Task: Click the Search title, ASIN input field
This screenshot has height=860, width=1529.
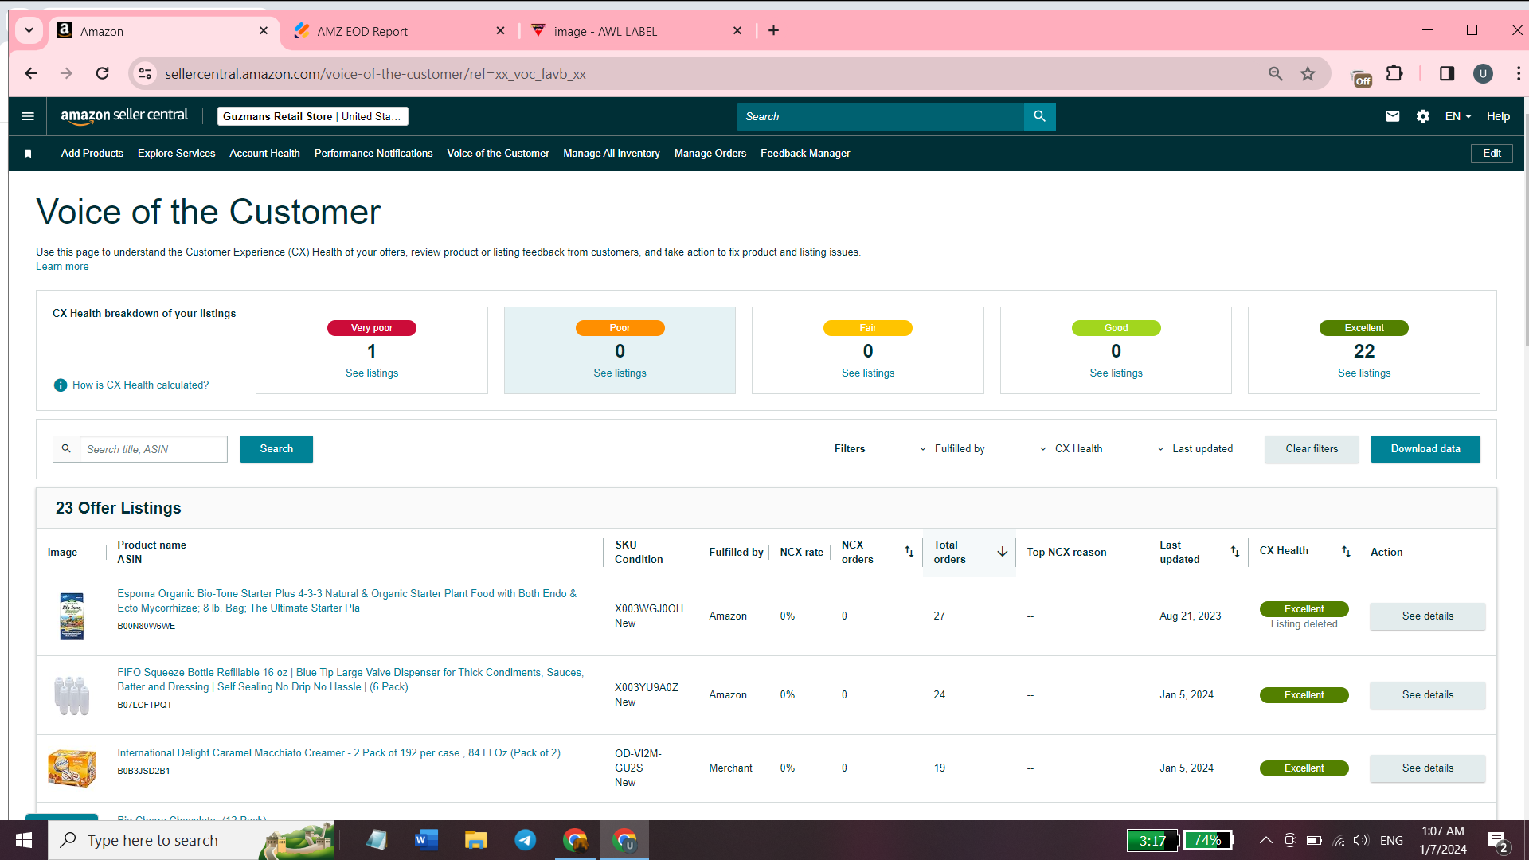Action: pyautogui.click(x=154, y=449)
